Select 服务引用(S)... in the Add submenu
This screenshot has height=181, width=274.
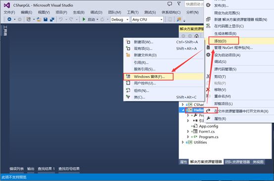164,69
